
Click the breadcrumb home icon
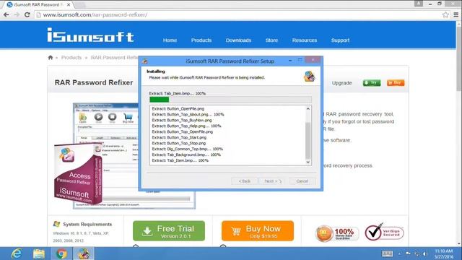click(51, 58)
